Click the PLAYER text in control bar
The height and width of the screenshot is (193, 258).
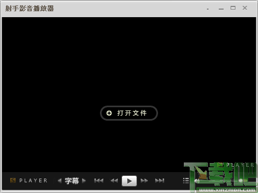click(x=33, y=181)
